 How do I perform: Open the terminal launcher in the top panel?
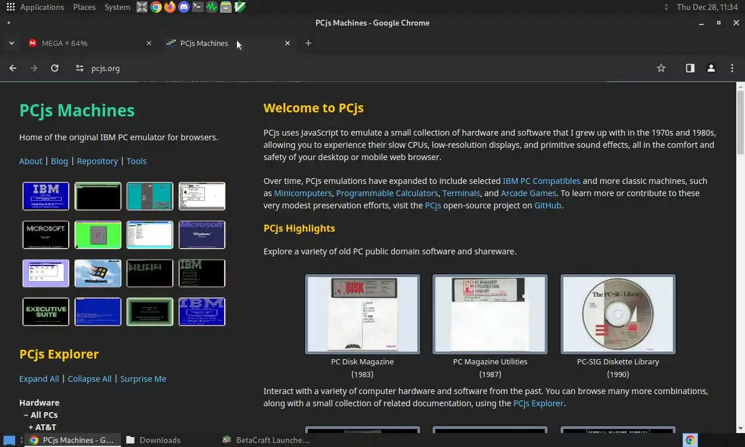[197, 7]
